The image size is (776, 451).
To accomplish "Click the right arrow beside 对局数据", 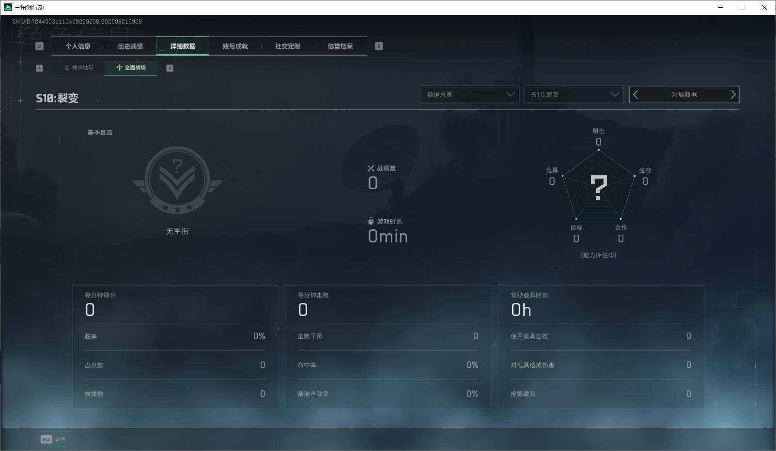I will (x=733, y=95).
